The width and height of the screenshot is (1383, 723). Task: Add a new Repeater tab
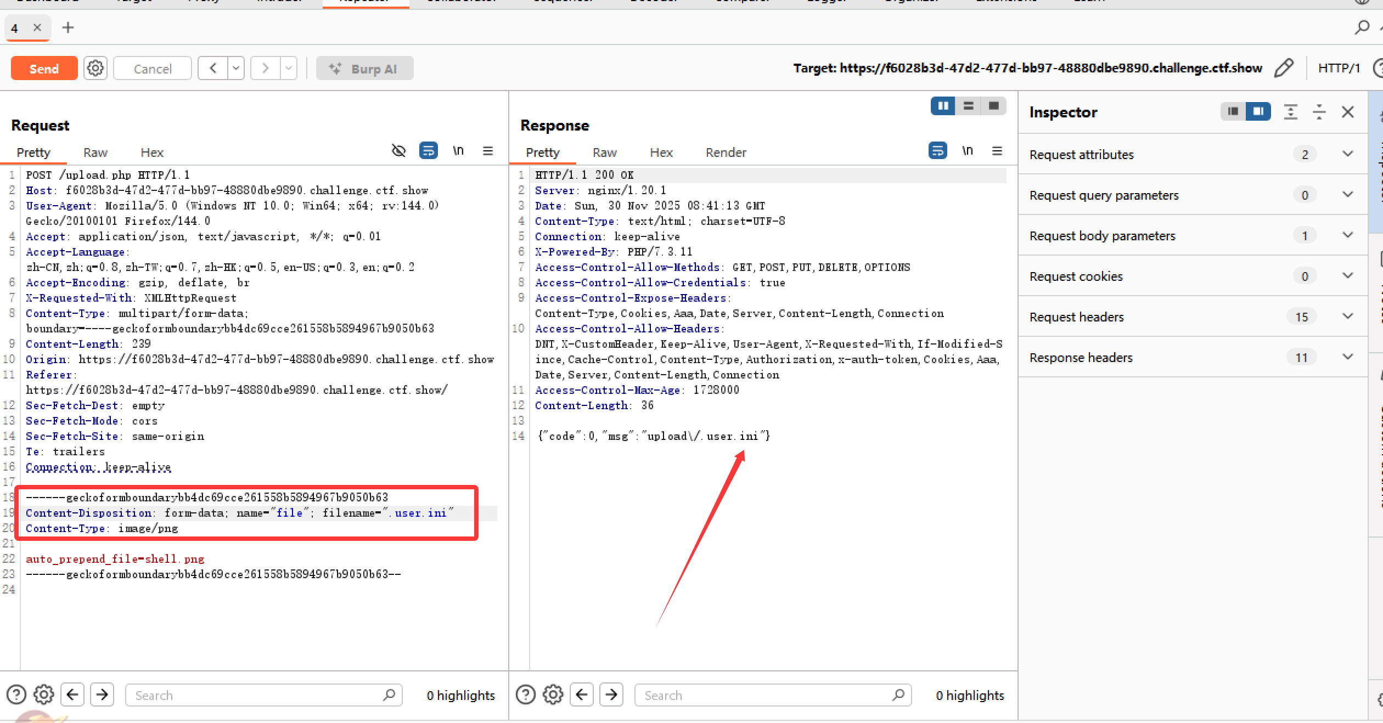68,27
